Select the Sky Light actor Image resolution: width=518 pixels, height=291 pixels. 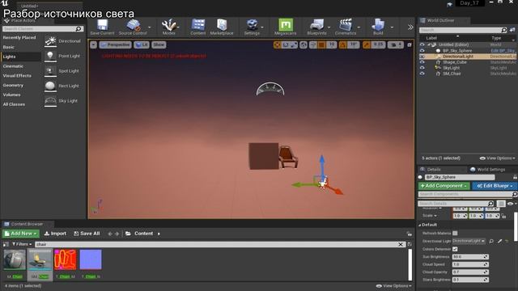[63, 100]
